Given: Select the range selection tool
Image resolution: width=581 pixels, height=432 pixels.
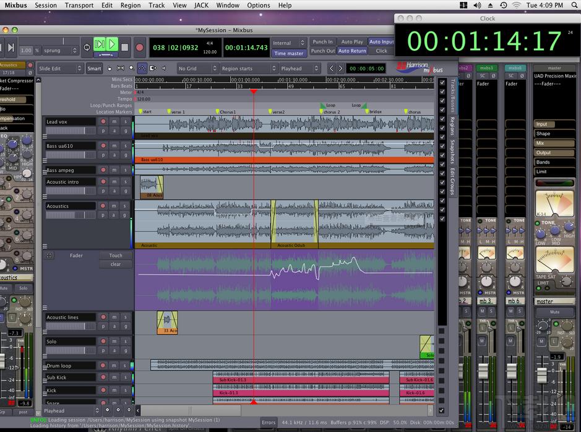Looking at the screenshot, I should tap(121, 69).
